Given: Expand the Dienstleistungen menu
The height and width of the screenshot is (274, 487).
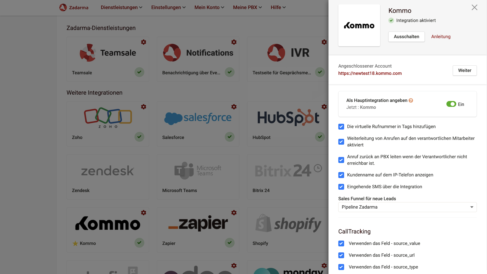Looking at the screenshot, I should (121, 8).
